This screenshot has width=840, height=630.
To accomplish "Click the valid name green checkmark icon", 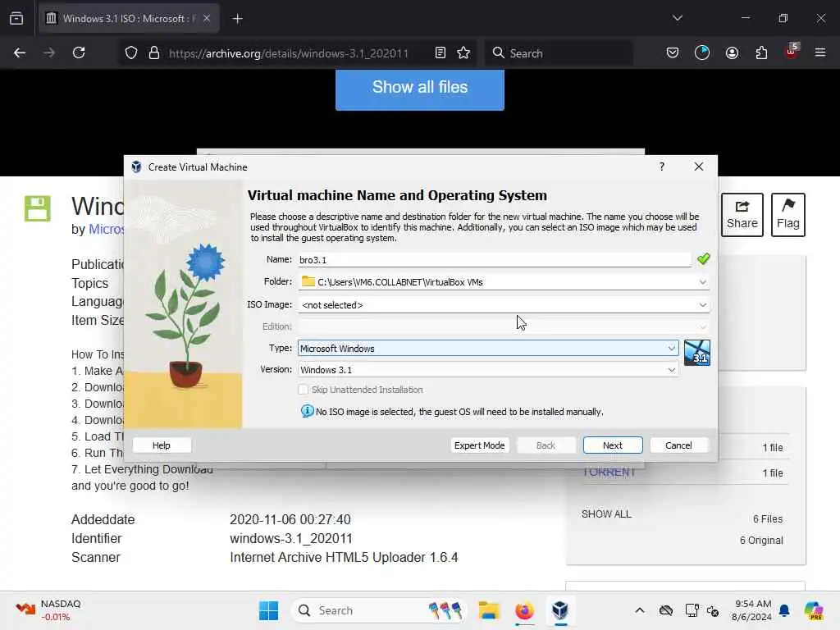I will coord(703,259).
